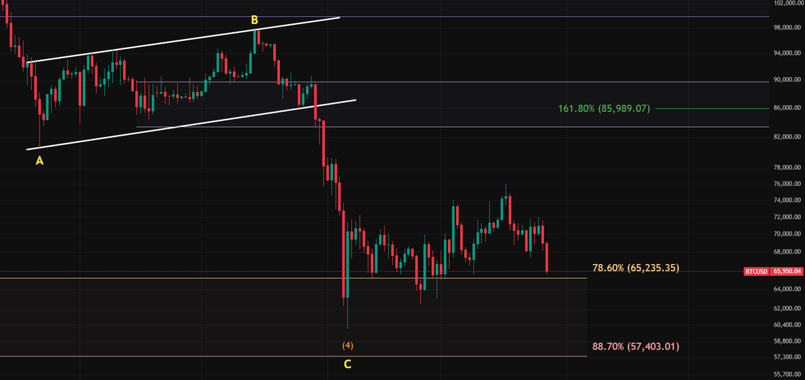This screenshot has width=805, height=380.
Task: Click the 72,000.00 price axis value
Action: [x=787, y=218]
